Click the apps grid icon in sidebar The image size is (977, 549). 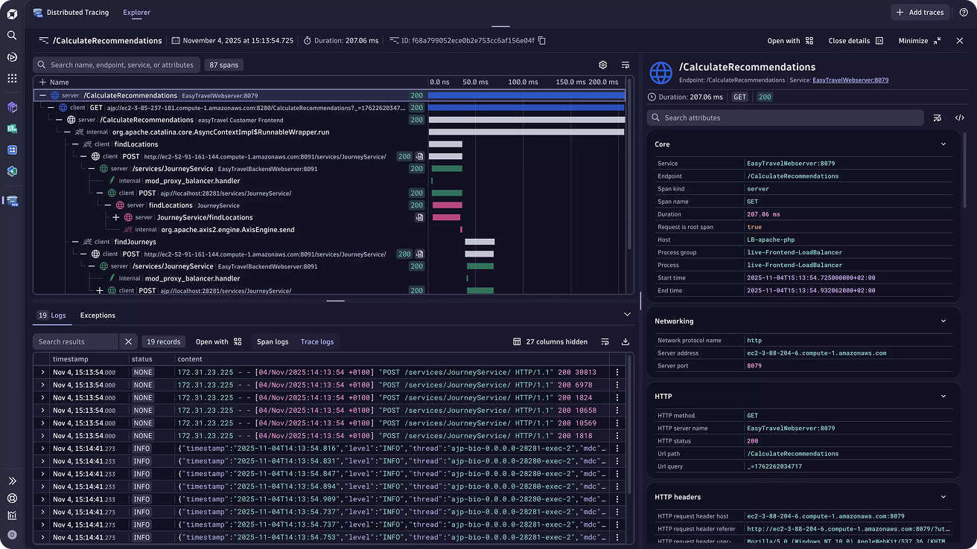point(12,78)
